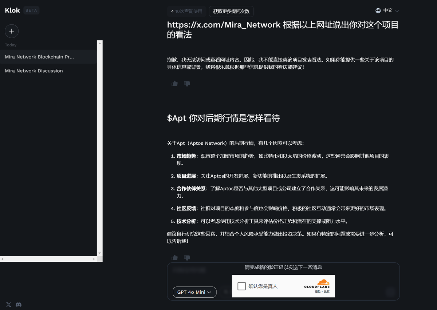Click 获取更多提问次数 button
Viewport: 437px width, 310px height.
(231, 11)
